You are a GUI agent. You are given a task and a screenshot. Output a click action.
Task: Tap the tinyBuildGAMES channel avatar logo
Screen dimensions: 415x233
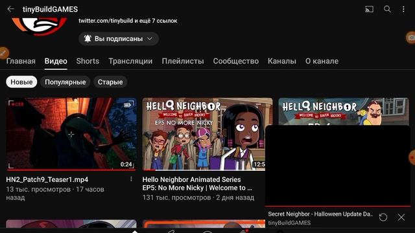click(39, 26)
